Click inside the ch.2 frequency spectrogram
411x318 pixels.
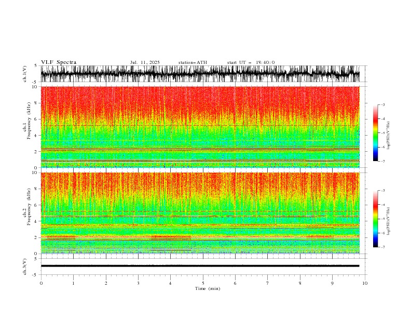pyautogui.click(x=200, y=213)
